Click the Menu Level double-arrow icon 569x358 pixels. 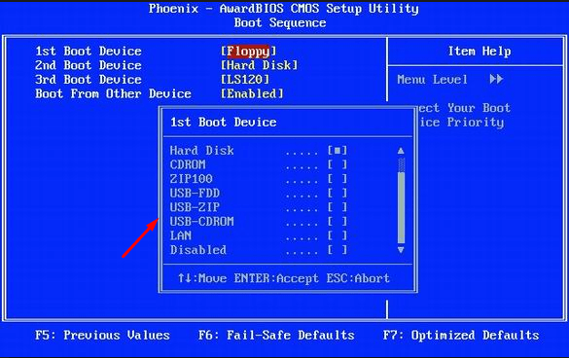coord(496,79)
